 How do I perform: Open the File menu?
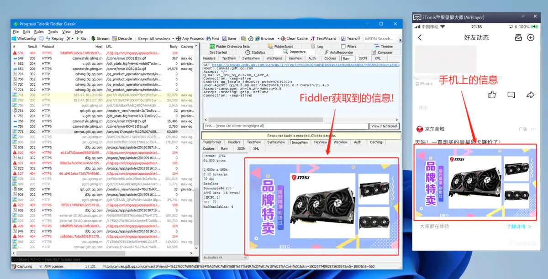pyautogui.click(x=16, y=32)
